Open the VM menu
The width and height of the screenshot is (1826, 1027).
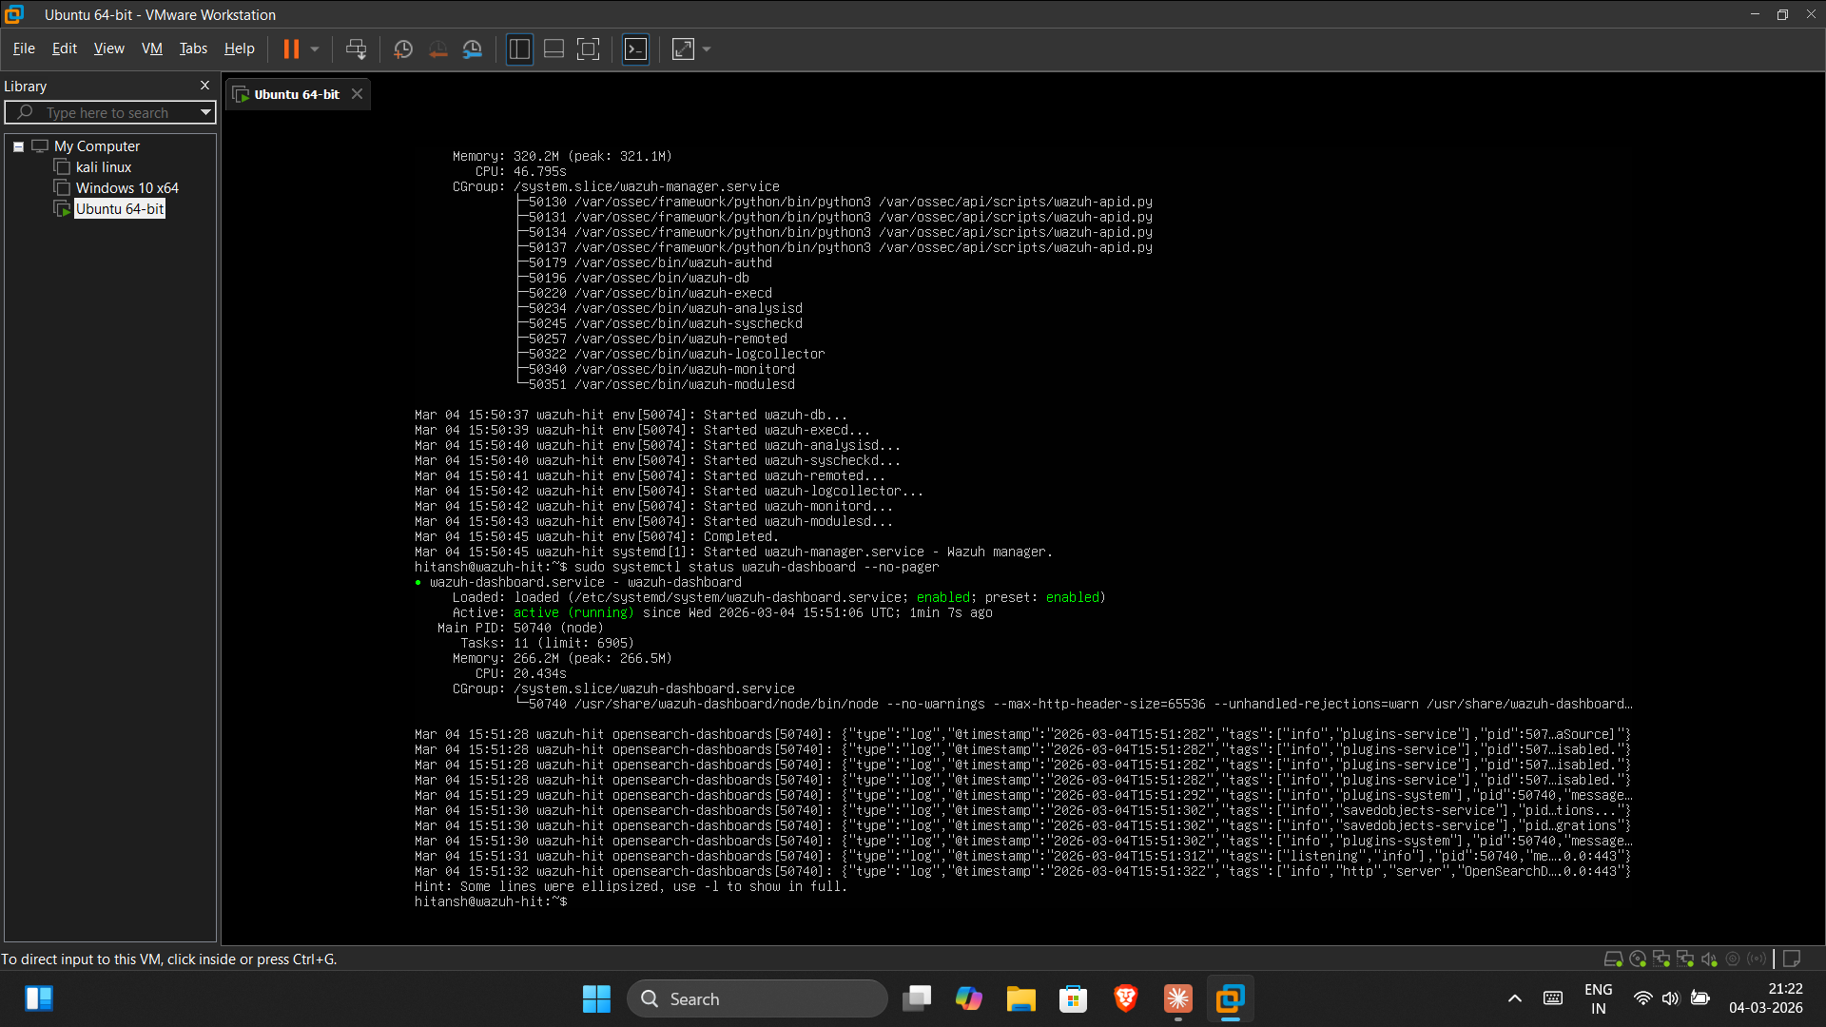click(152, 48)
